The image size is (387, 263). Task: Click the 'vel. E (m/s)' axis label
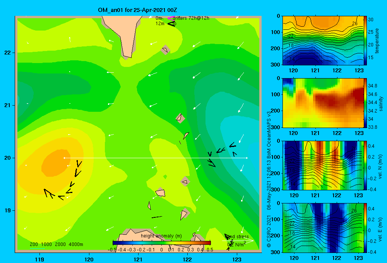380,229
